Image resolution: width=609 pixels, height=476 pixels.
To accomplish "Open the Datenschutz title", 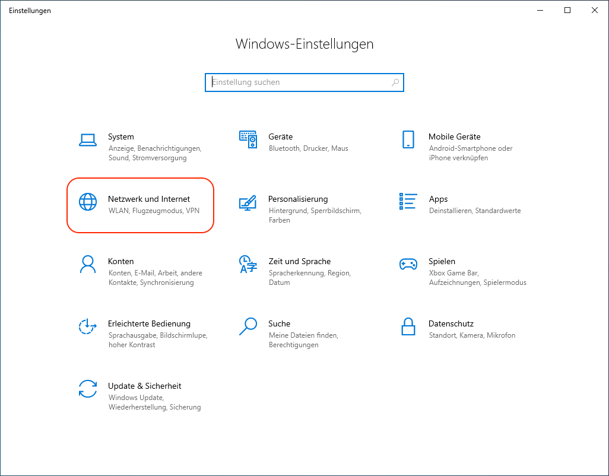I will point(451,323).
